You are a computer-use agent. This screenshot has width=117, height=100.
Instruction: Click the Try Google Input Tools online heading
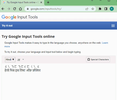[x=28, y=37]
